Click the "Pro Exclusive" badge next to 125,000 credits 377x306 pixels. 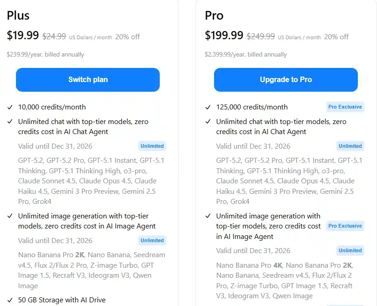pyautogui.click(x=345, y=107)
